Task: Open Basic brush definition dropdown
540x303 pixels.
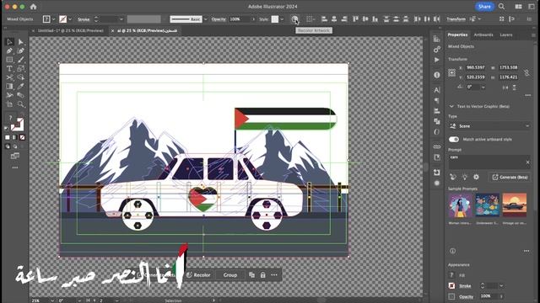Action: click(206, 19)
